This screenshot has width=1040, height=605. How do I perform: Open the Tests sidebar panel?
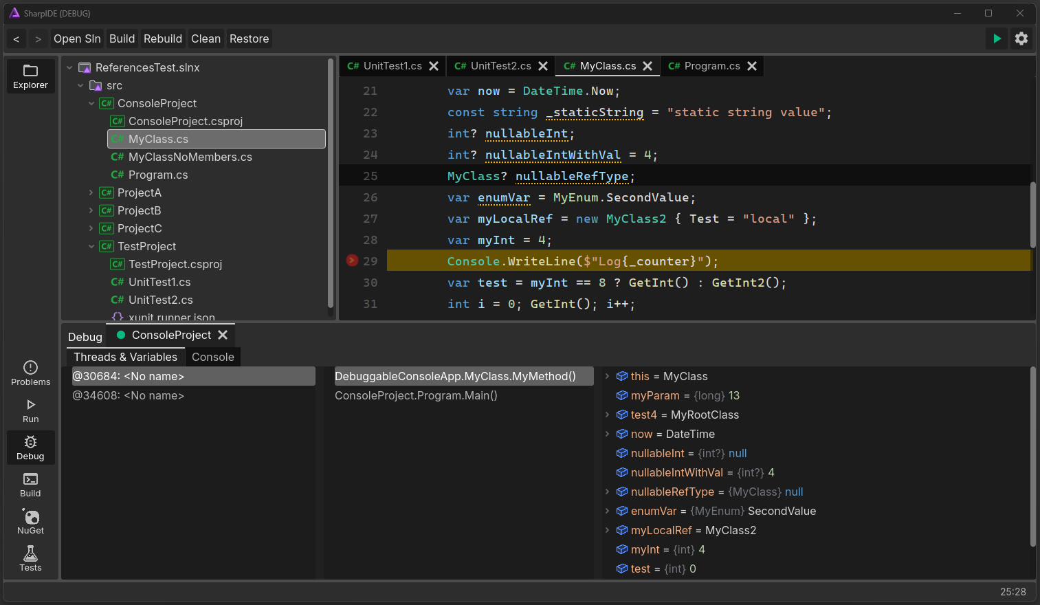click(30, 559)
